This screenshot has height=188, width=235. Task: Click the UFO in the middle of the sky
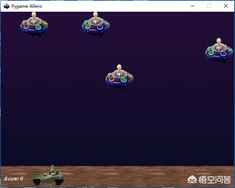[x=119, y=77]
